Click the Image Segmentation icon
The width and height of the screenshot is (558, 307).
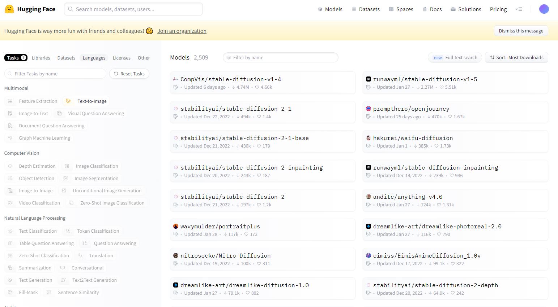pos(65,178)
